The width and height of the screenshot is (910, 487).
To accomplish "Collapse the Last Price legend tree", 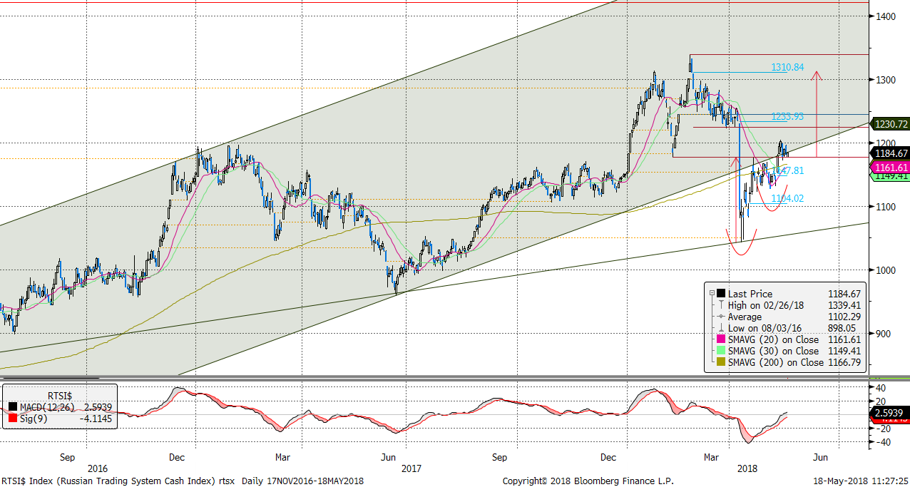I will tap(711, 294).
